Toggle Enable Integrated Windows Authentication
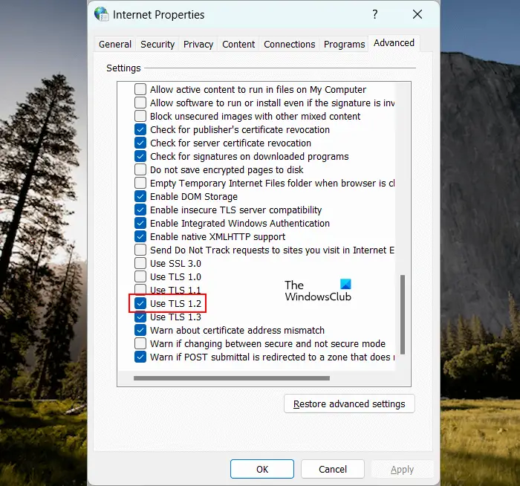 140,223
